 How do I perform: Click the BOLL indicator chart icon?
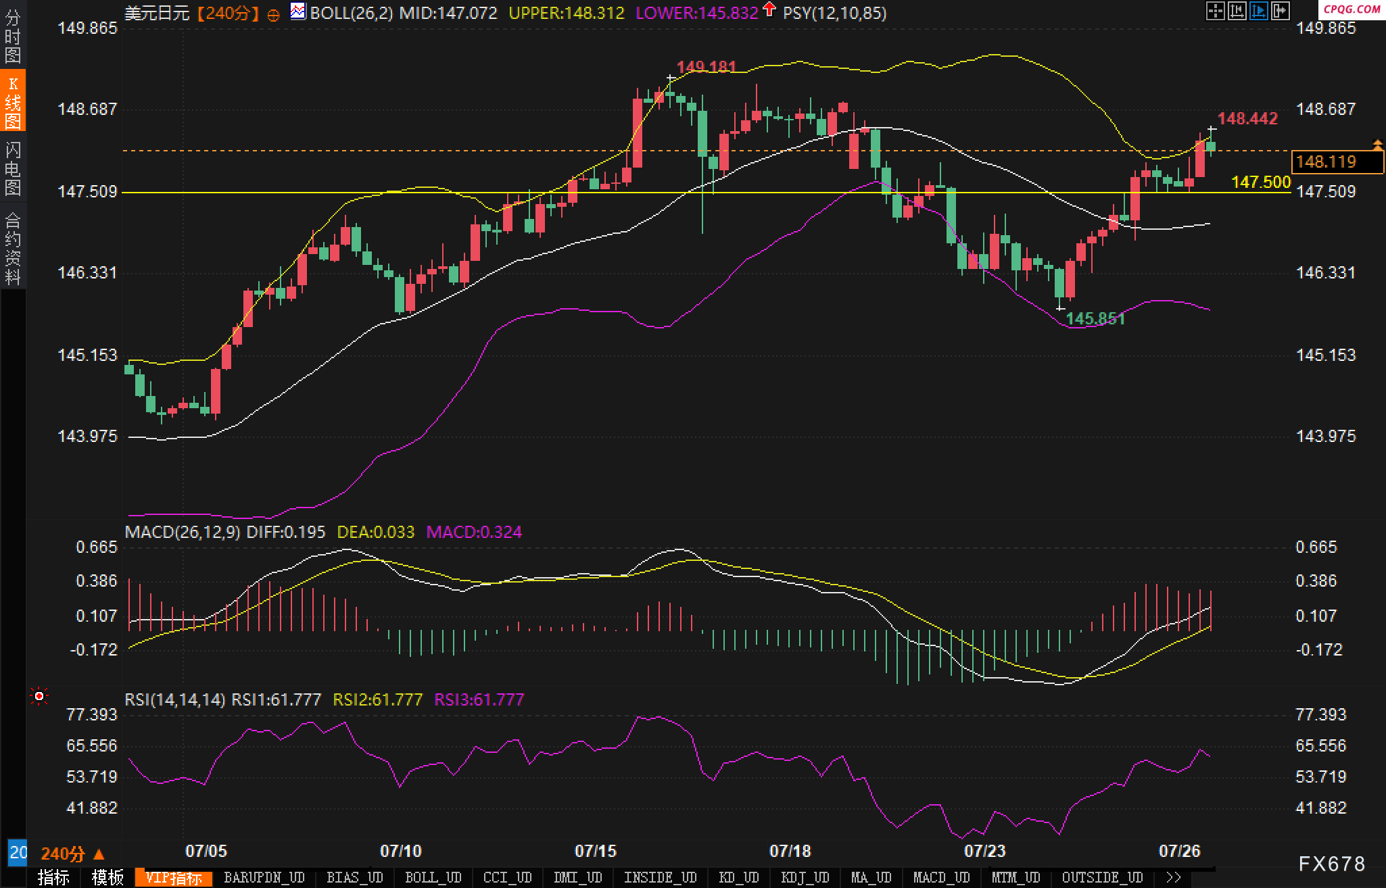[x=297, y=11]
